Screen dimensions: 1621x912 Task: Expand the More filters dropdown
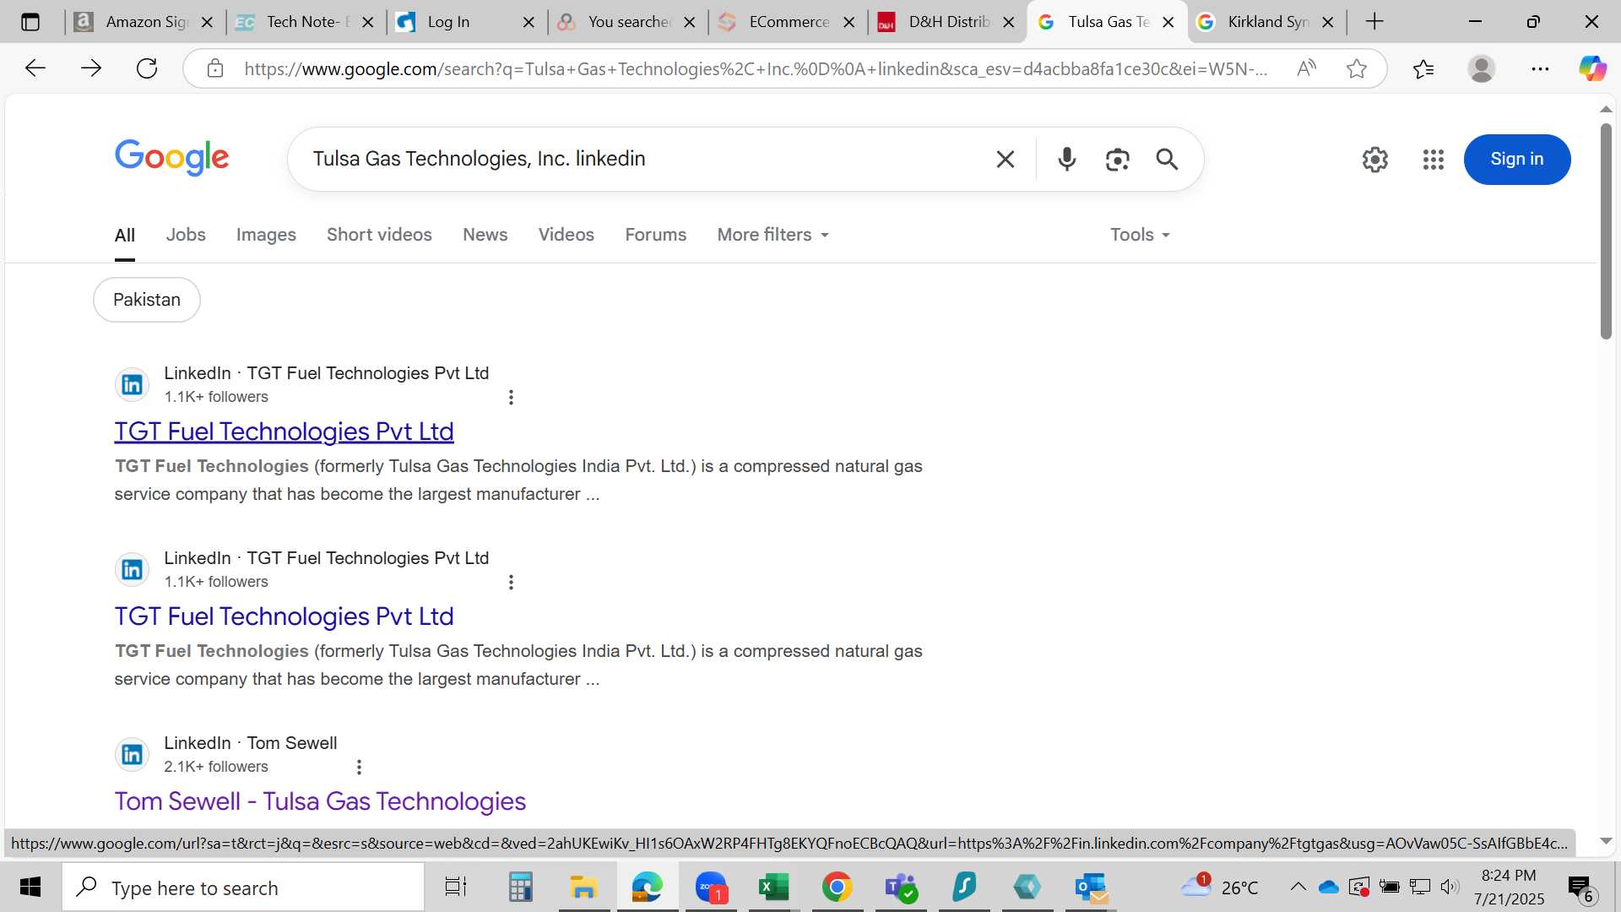point(773,235)
